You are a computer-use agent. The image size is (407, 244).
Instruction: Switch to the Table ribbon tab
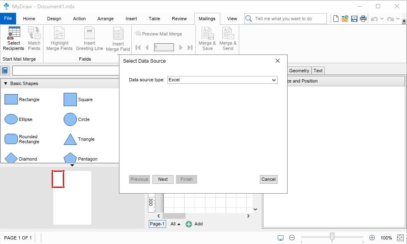[x=154, y=19]
